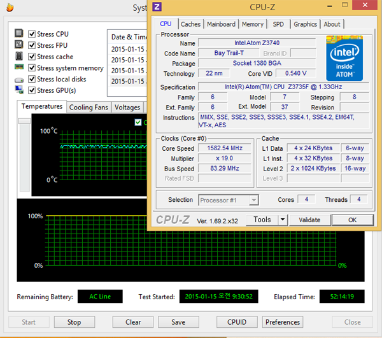
Task: Open the About tab in CPU-Z
Action: pyautogui.click(x=332, y=24)
